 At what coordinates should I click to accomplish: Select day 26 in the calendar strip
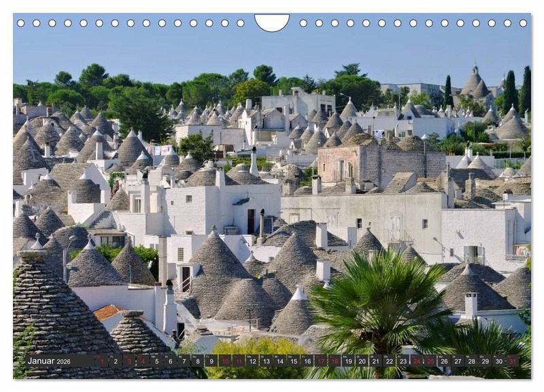[445, 361]
